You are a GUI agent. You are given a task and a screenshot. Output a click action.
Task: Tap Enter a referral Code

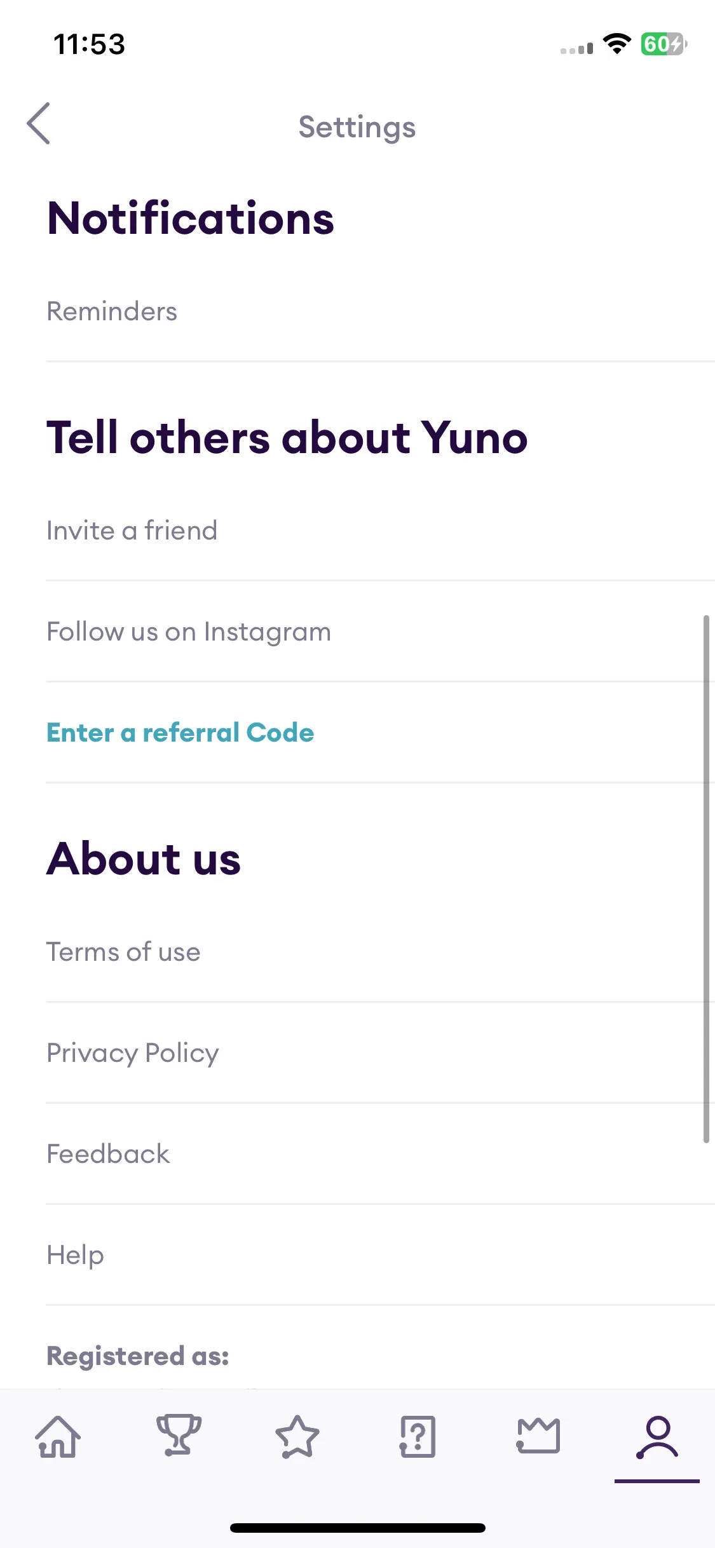pos(380,733)
